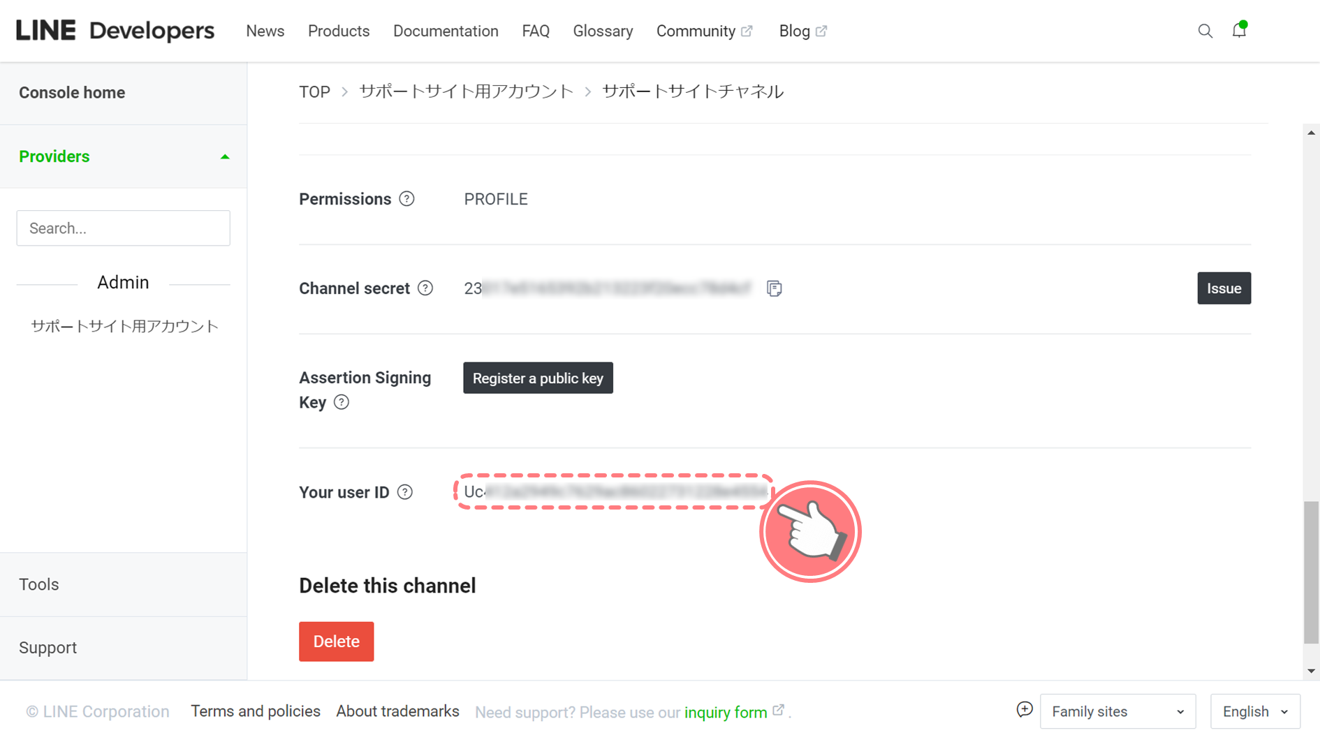Click the scrollbar down arrow
The height and width of the screenshot is (742, 1320).
(x=1311, y=671)
